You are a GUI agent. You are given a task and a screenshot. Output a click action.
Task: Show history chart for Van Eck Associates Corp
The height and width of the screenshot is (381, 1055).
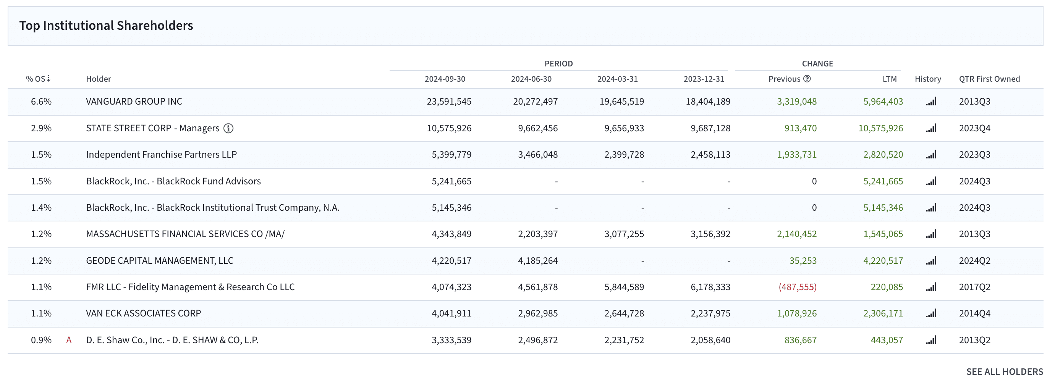[x=931, y=313]
